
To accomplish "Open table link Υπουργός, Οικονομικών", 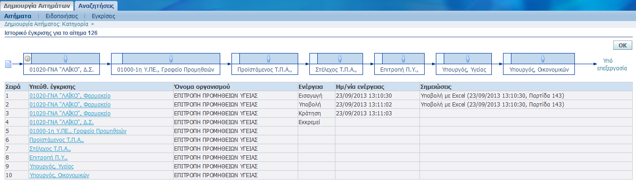I will tap(59, 175).
